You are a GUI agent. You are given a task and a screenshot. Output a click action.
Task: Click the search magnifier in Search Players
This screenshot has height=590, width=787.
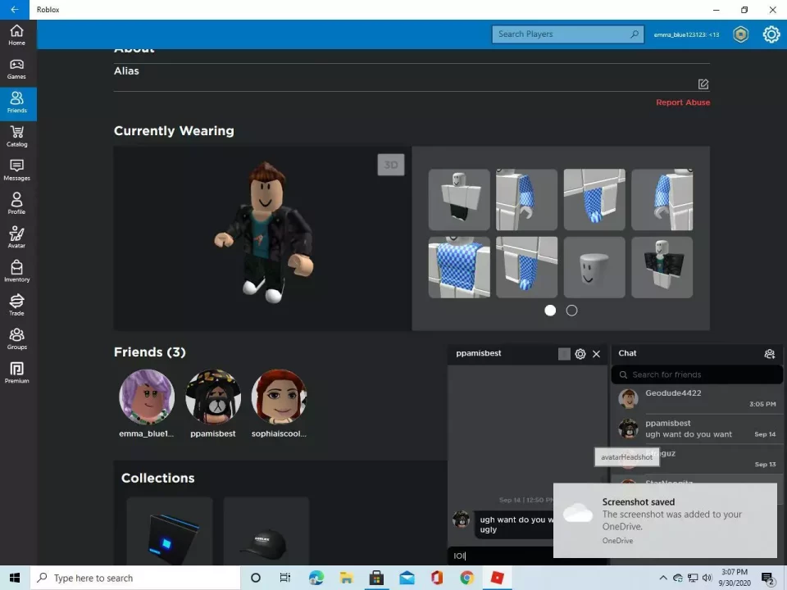tap(635, 34)
